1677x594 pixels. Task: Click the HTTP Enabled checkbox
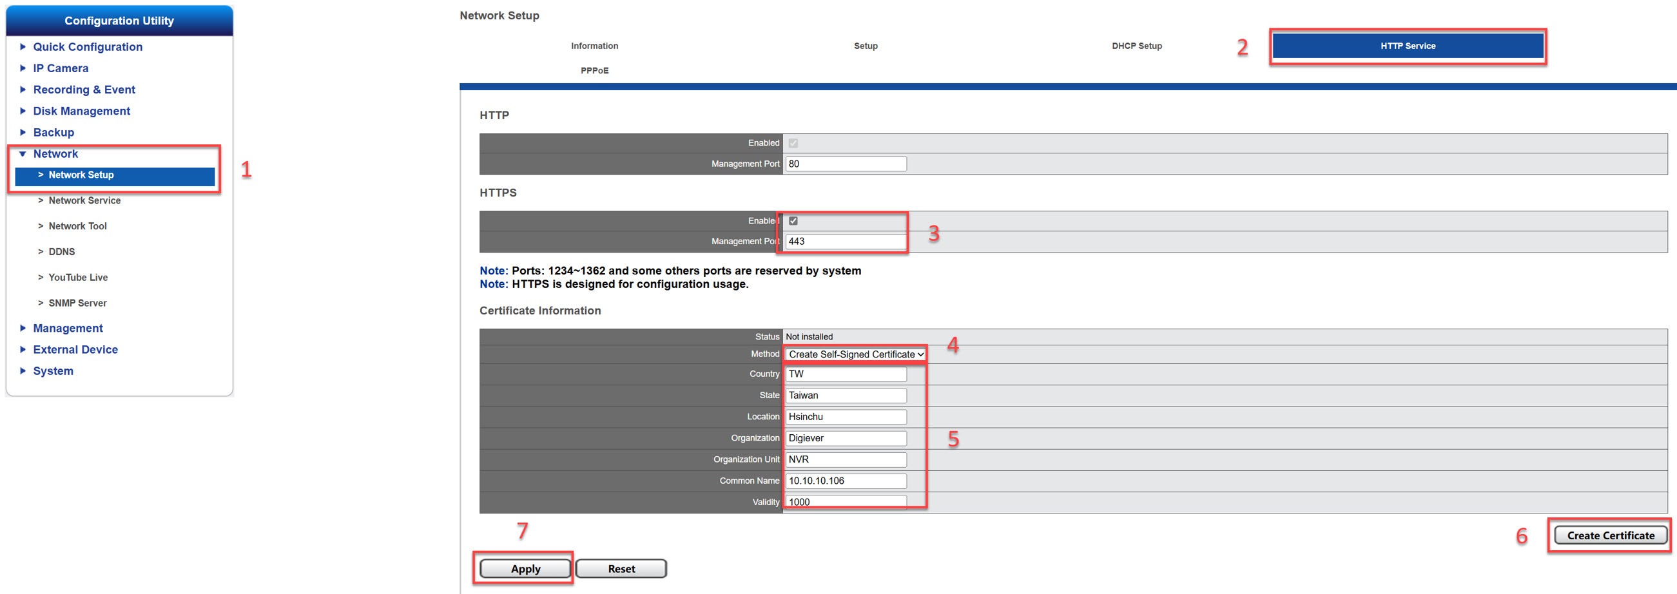tap(793, 143)
